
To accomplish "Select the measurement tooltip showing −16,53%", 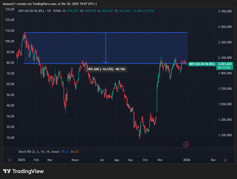I will pyautogui.click(x=106, y=69).
